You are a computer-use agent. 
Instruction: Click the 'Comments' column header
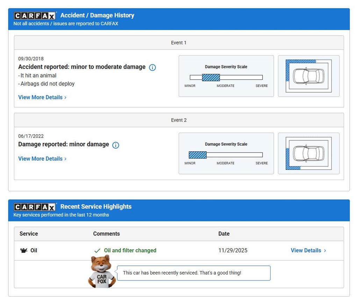click(106, 234)
